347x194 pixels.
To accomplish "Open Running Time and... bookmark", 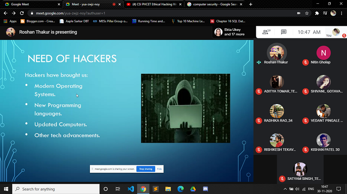I will pyautogui.click(x=149, y=21).
